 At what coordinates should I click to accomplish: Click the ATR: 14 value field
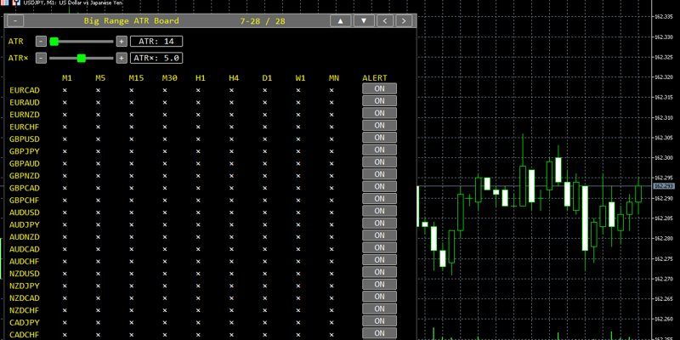[156, 42]
